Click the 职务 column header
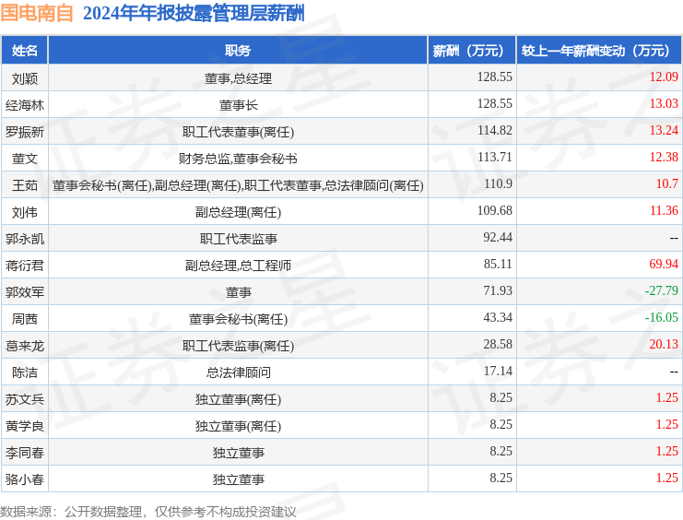683x520 pixels. click(x=238, y=51)
